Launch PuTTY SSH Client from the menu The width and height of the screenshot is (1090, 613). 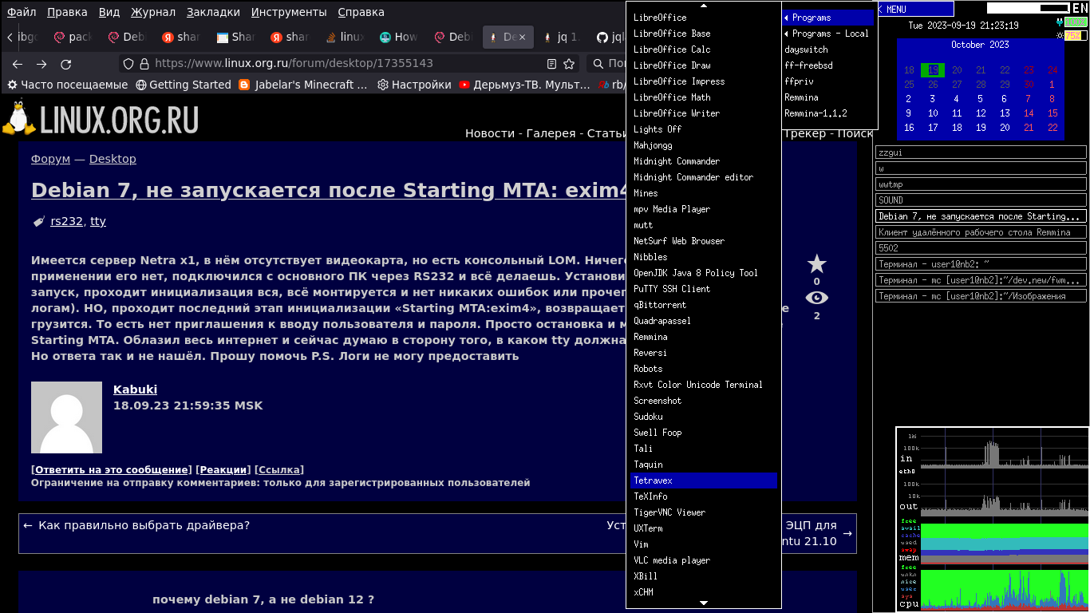pyautogui.click(x=703, y=289)
